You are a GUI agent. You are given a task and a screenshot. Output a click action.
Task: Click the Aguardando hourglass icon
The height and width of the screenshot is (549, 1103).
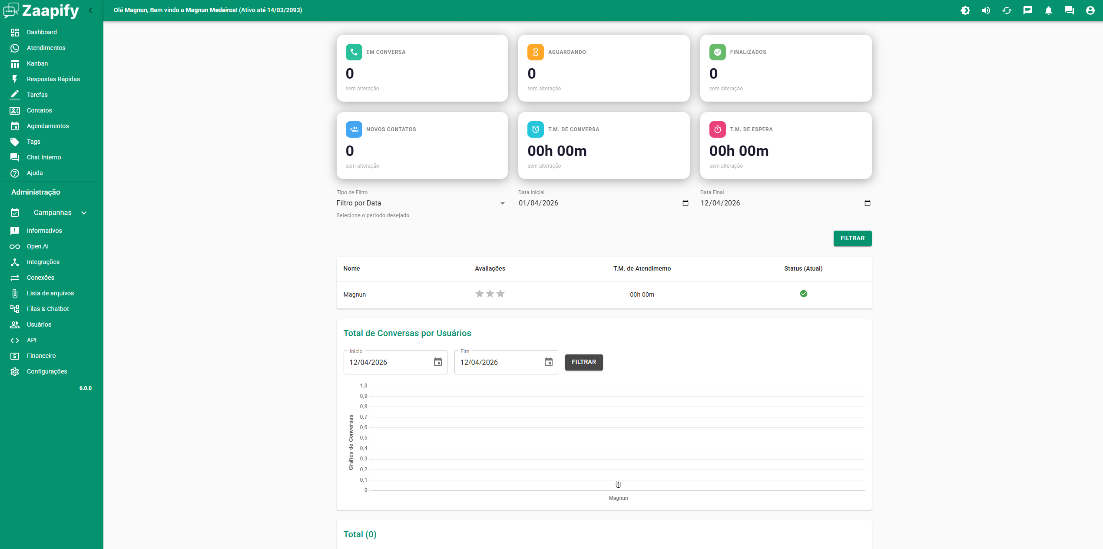[x=536, y=52]
